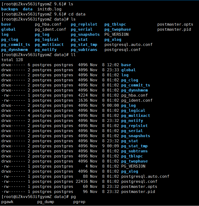The height and width of the screenshot is (206, 199).
Task: Click 'pg_hba.conf' in the short ls output
Action: (48, 25)
